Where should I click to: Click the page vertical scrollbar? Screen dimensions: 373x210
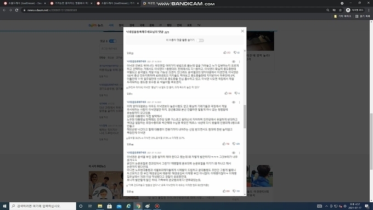pos(371,141)
